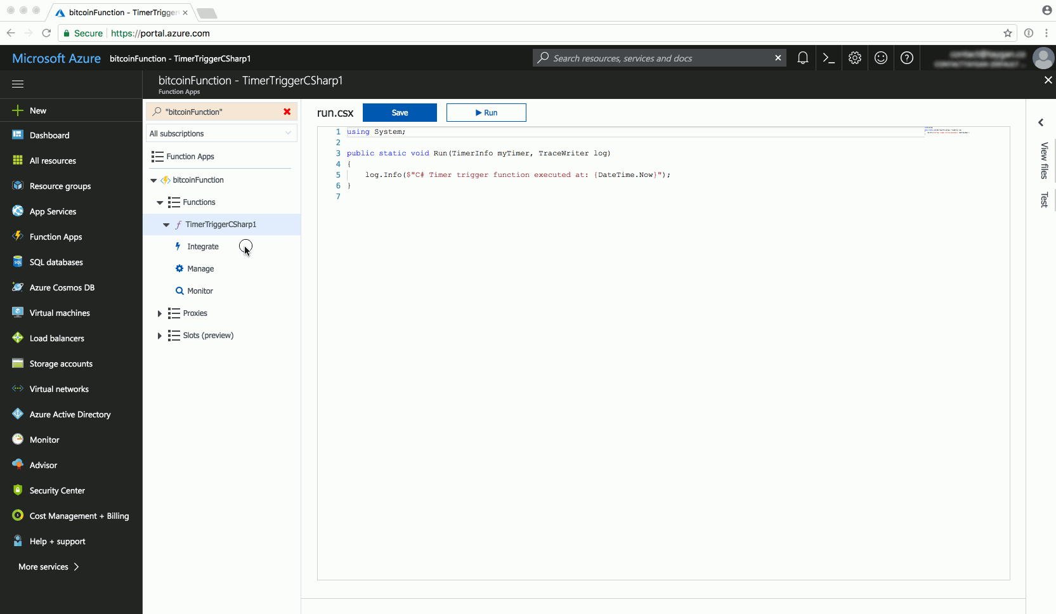
Task: Click the Azure Active Directory icon
Action: coord(18,414)
